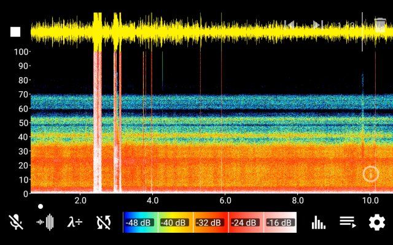Tap the circled info icon
The image size is (393, 245).
click(371, 174)
